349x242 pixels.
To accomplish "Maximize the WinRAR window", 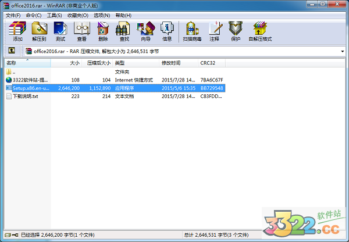I will click(322, 4).
